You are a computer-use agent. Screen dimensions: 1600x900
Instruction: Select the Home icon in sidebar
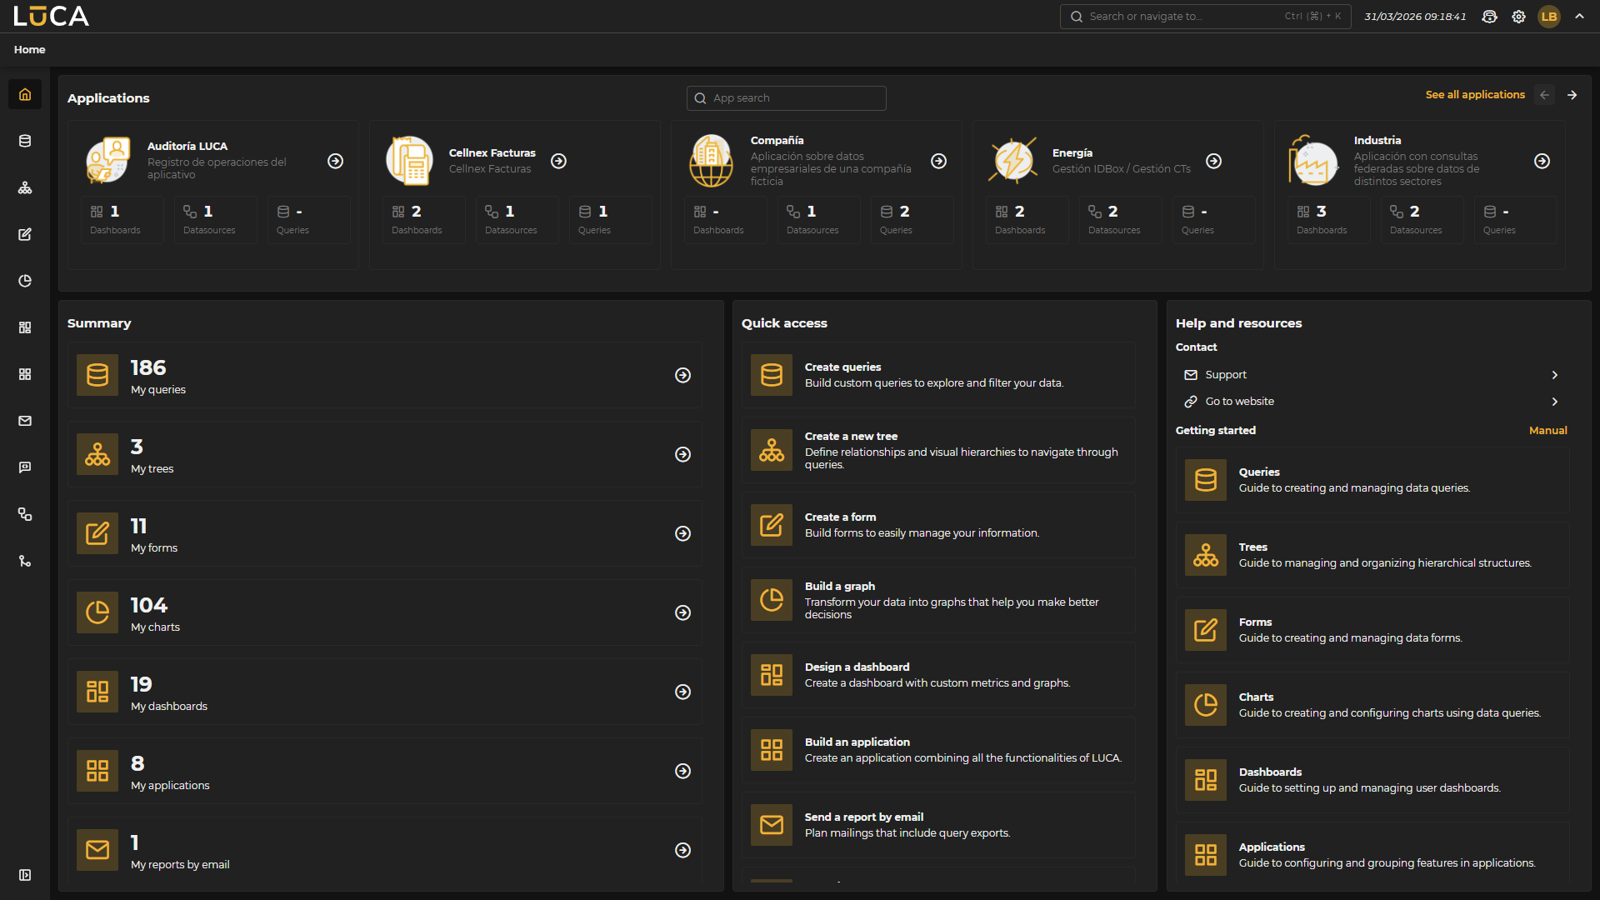pyautogui.click(x=25, y=94)
